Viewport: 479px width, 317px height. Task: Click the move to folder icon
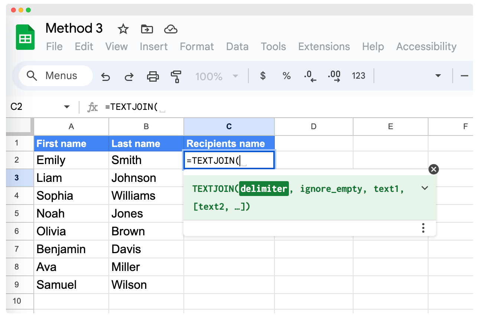click(x=147, y=29)
